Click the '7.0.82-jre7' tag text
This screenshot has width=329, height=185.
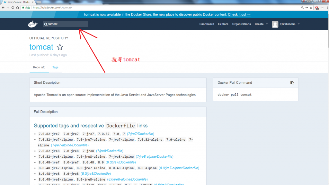(x=49, y=134)
